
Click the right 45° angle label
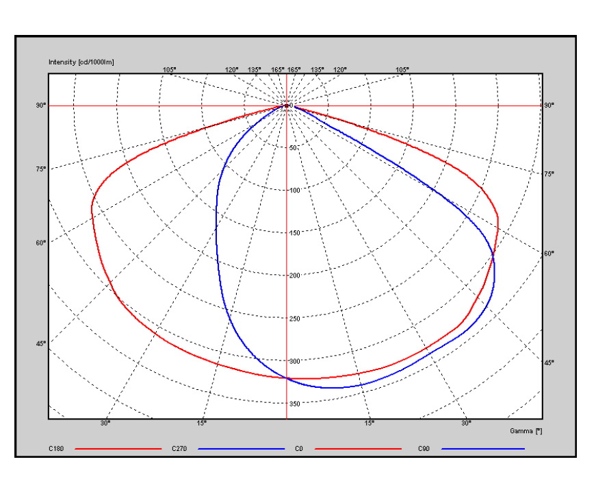click(x=549, y=363)
